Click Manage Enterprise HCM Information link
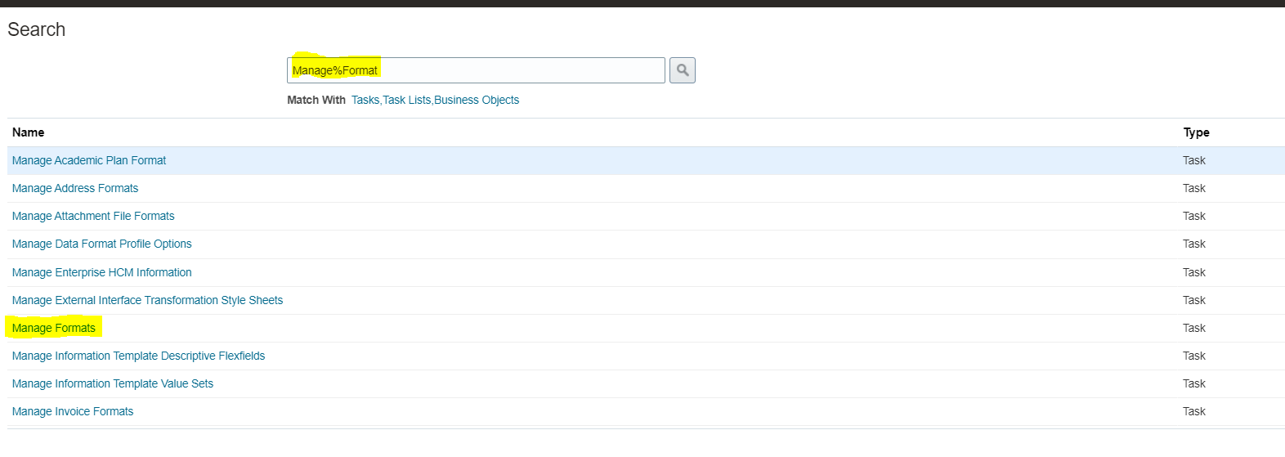 pyautogui.click(x=102, y=272)
